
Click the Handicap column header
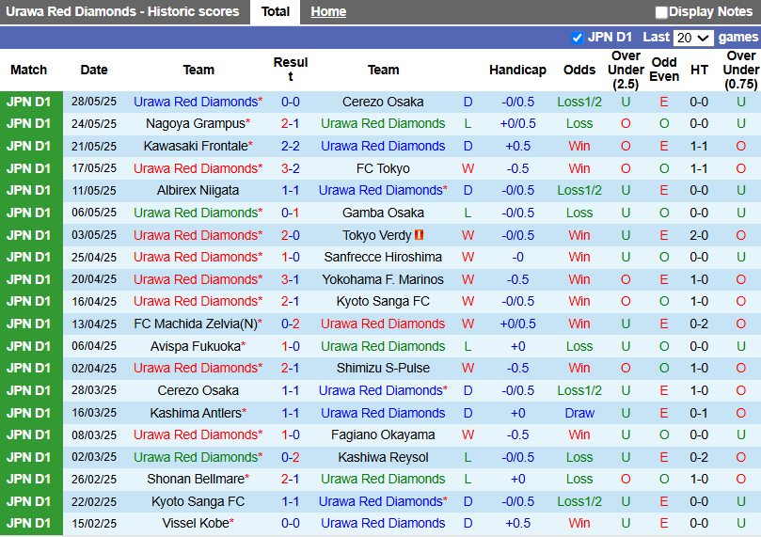[x=518, y=71]
